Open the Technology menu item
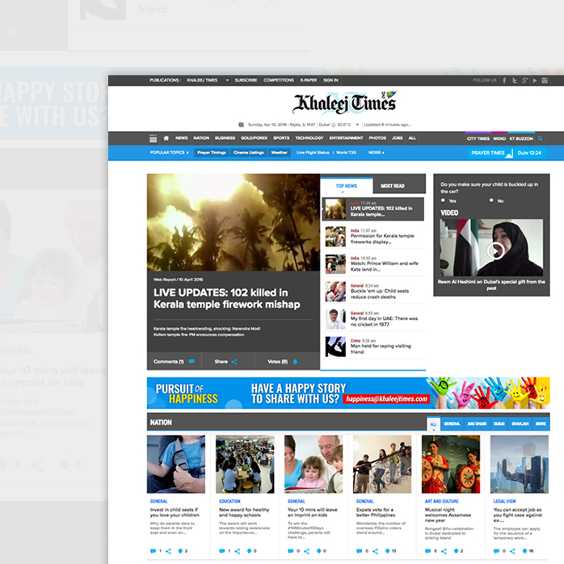Viewport: 564px width, 564px height. click(309, 138)
